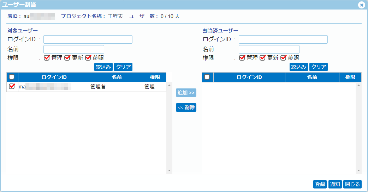The width and height of the screenshot is (368, 192).
Task: Click クリア under 割当済ユーザー
Action: (318, 67)
